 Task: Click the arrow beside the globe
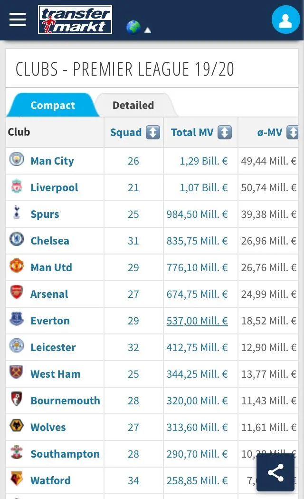pos(148,30)
